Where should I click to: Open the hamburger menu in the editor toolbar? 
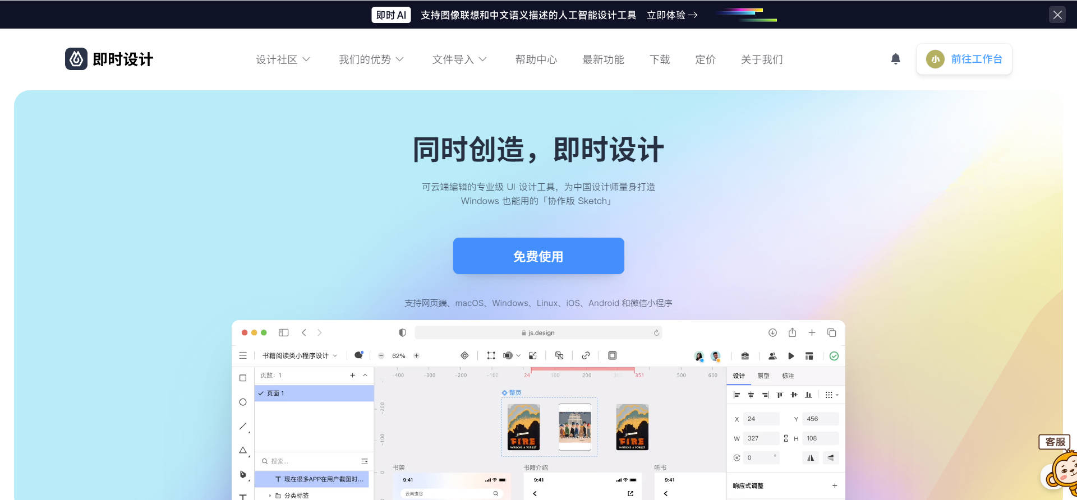tap(243, 355)
